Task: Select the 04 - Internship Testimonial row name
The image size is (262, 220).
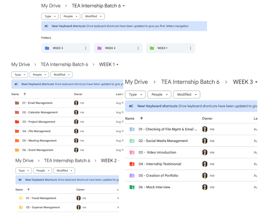Action: point(160,164)
